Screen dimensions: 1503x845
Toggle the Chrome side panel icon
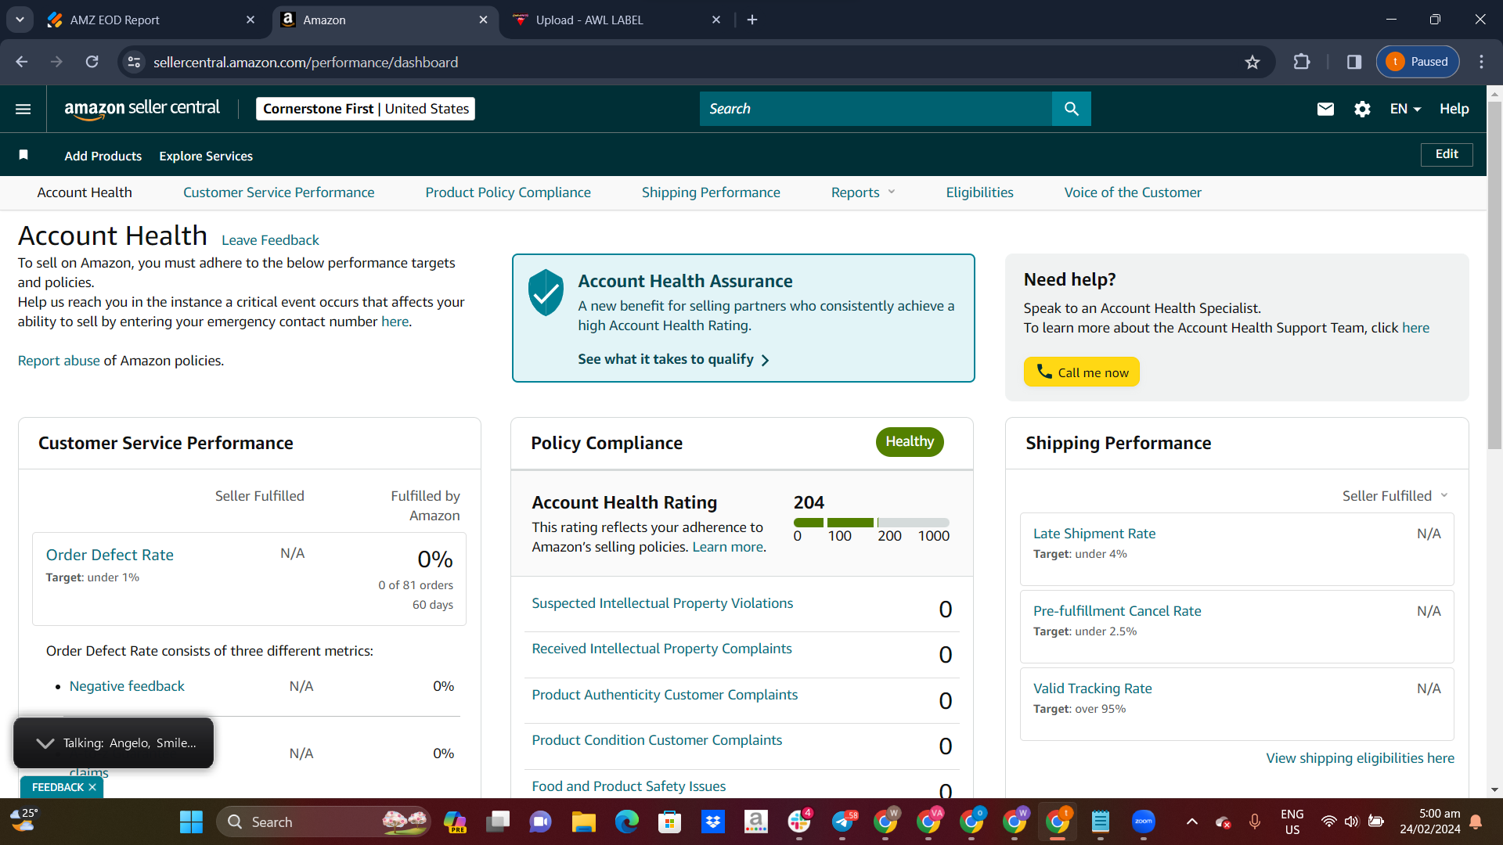coord(1354,62)
